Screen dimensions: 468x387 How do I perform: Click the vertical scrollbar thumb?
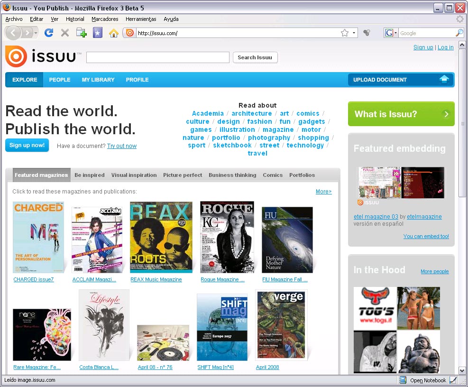click(x=462, y=123)
